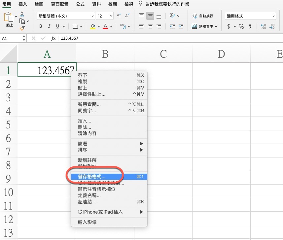Viewport: 283px width, 240px height.
Task: Select column D header
Action: (x=222, y=54)
